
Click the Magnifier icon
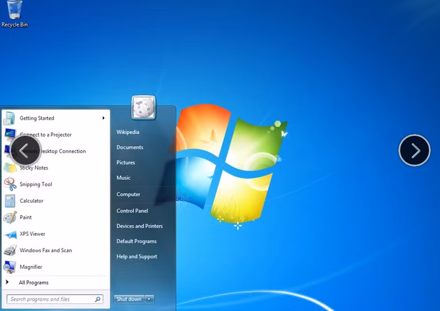[x=10, y=267]
